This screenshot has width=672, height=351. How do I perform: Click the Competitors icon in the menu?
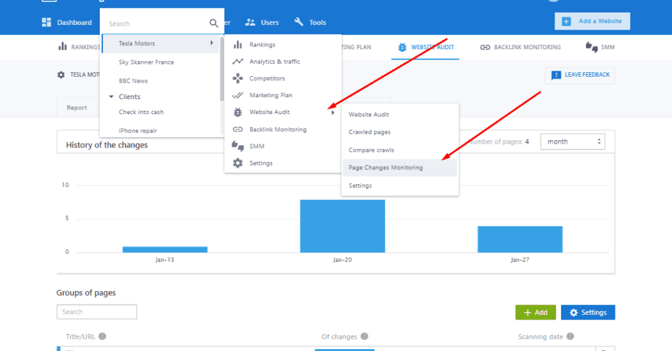tap(238, 79)
